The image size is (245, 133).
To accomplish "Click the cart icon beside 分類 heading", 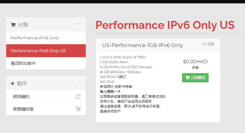I will [13, 25].
